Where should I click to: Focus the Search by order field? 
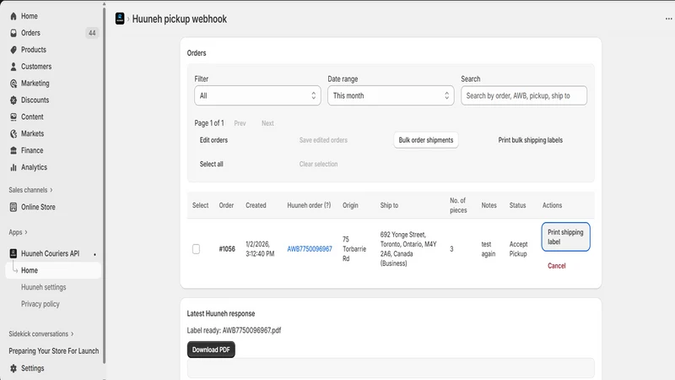[524, 95]
